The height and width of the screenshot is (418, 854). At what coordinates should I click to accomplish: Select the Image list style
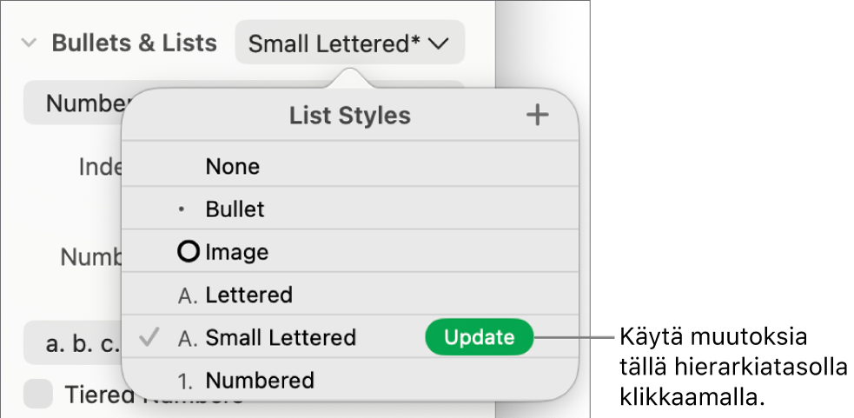[349, 252]
